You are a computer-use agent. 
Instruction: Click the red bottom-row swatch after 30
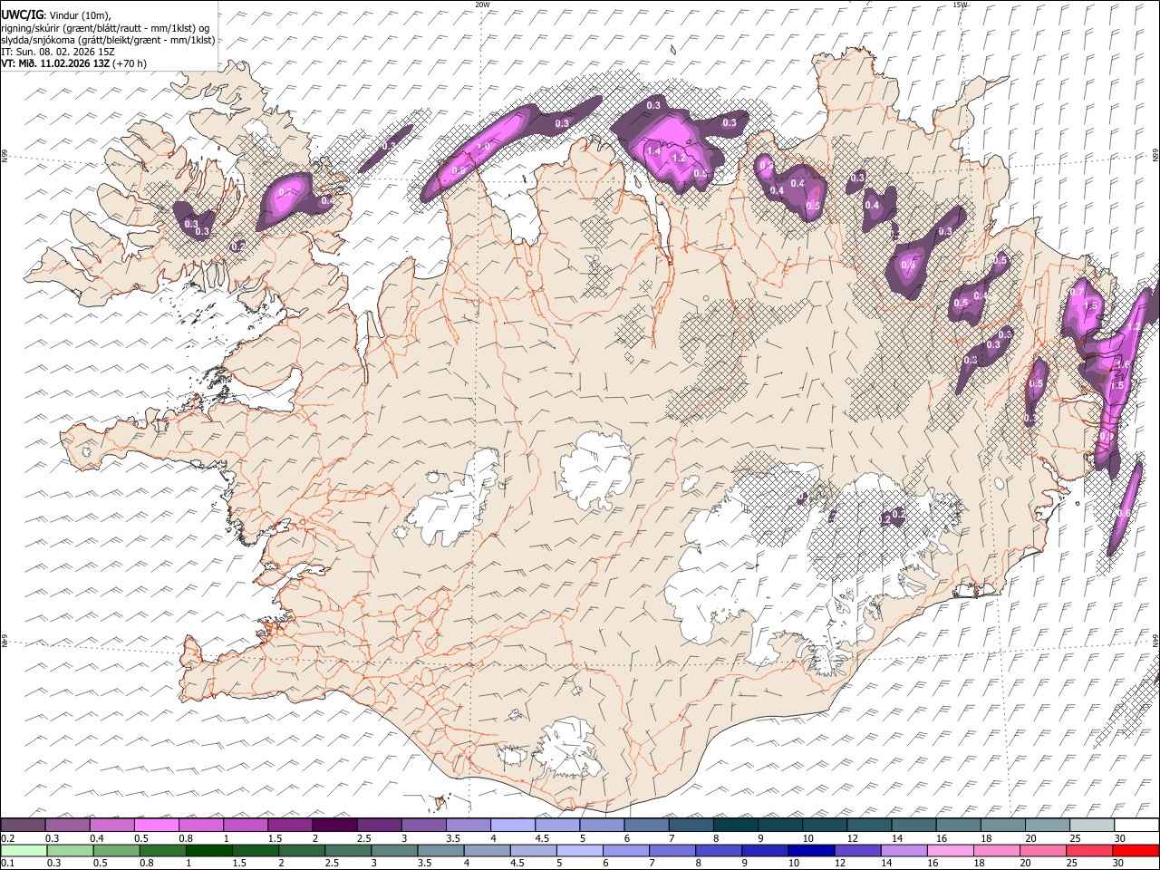coord(1136,850)
